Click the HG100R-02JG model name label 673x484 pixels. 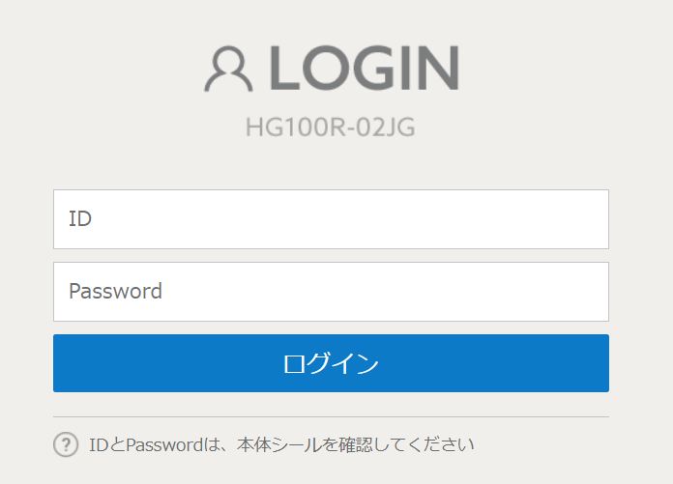pos(330,128)
